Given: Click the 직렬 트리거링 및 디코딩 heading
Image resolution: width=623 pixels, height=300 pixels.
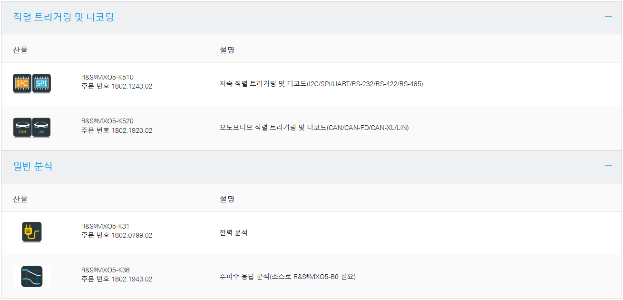Looking at the screenshot, I should click(x=63, y=17).
